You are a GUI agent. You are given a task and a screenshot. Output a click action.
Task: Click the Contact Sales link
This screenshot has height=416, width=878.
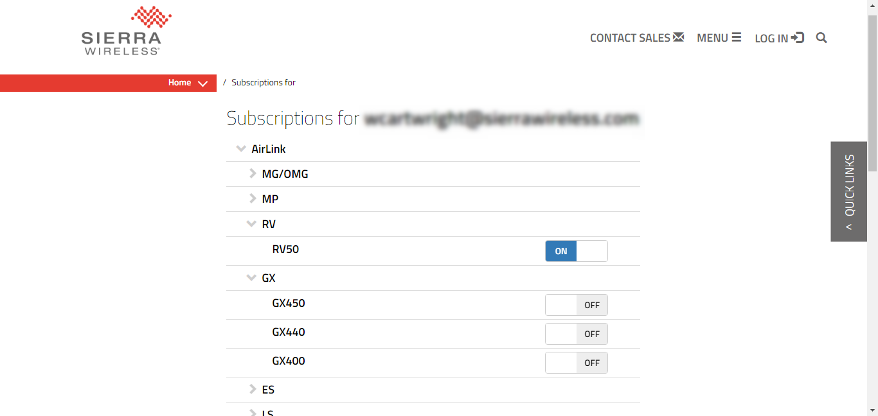[630, 38]
